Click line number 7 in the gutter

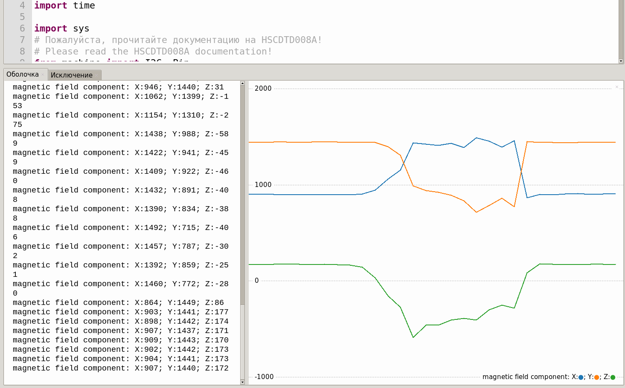tap(22, 40)
